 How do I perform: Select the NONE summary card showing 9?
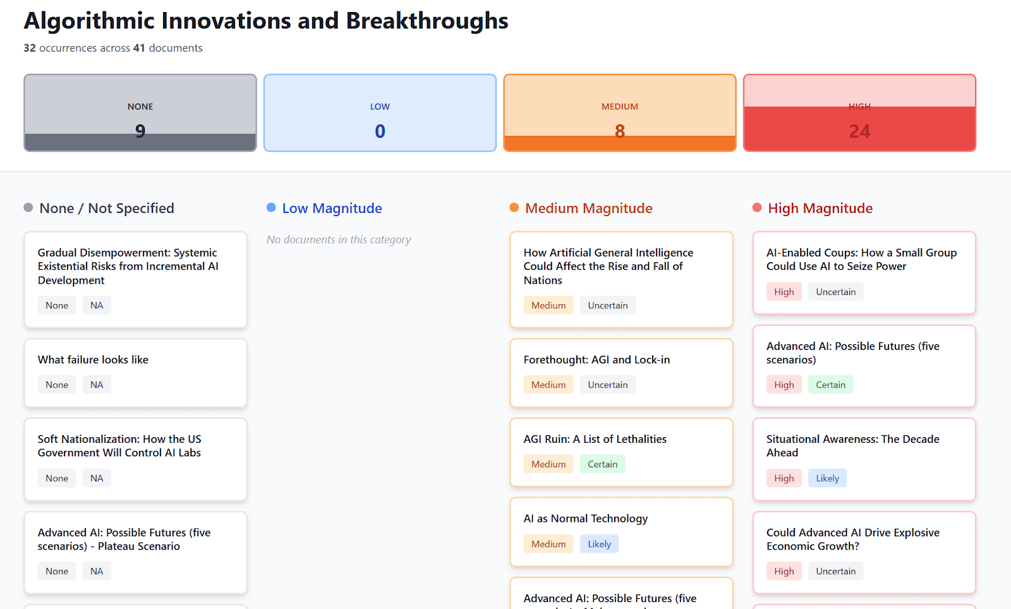coord(140,113)
